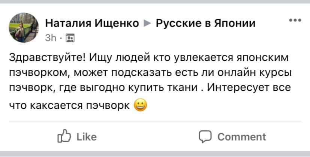The image size is (310, 157).
Task: Click the divider line above Like
Action: point(155,121)
